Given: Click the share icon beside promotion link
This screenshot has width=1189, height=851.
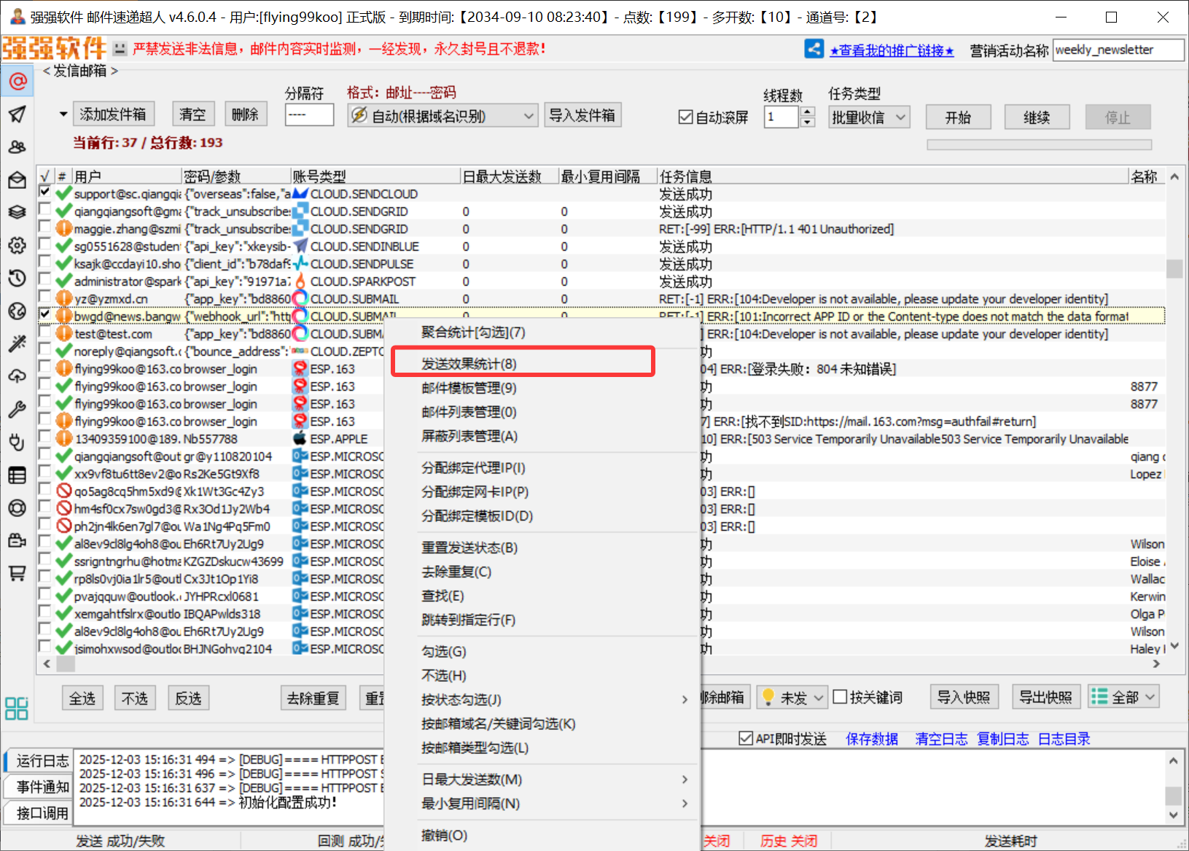Looking at the screenshot, I should click(814, 50).
